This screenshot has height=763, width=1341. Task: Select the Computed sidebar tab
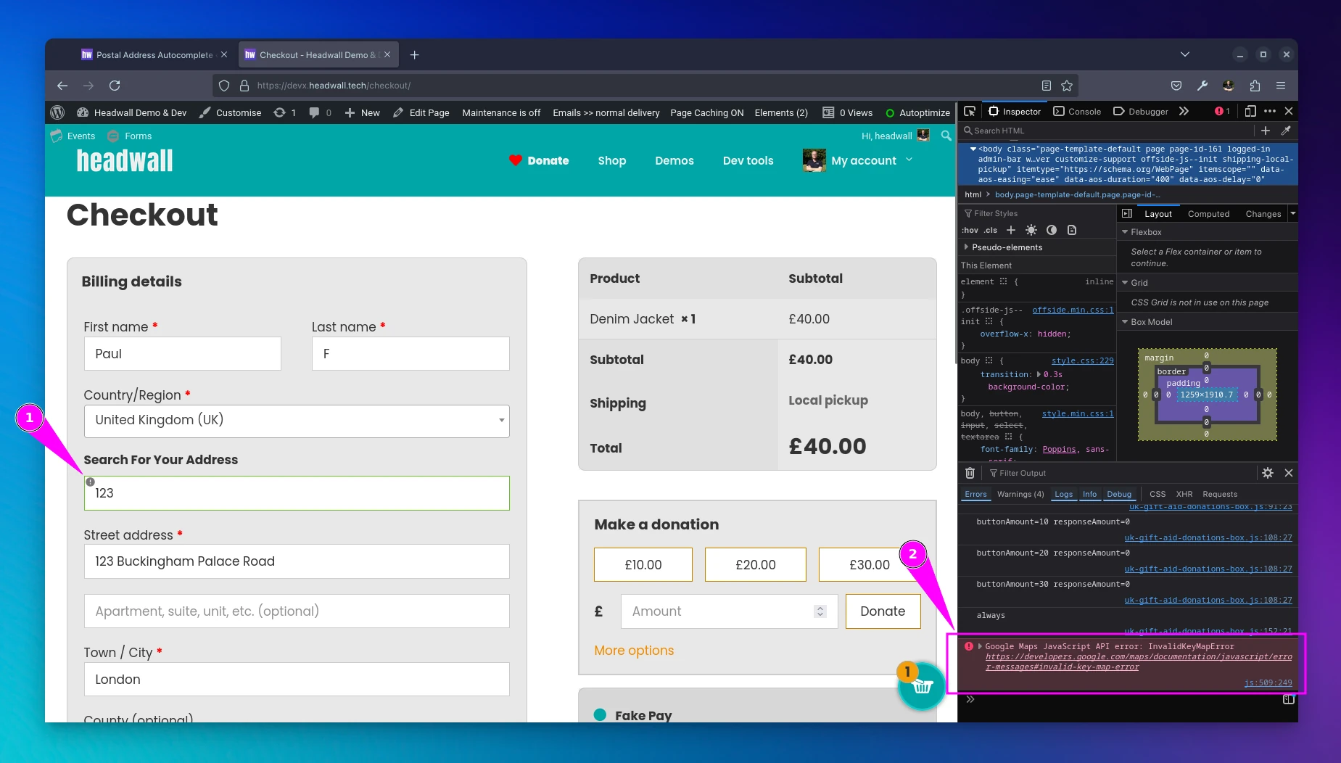coord(1208,214)
